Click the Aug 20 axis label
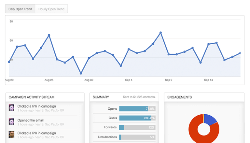250x143 pixels. [x=9, y=80]
